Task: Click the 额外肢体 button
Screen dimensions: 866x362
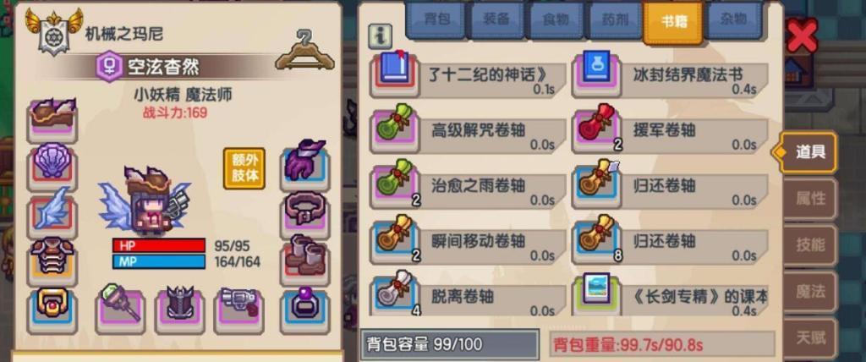Action: click(x=244, y=168)
